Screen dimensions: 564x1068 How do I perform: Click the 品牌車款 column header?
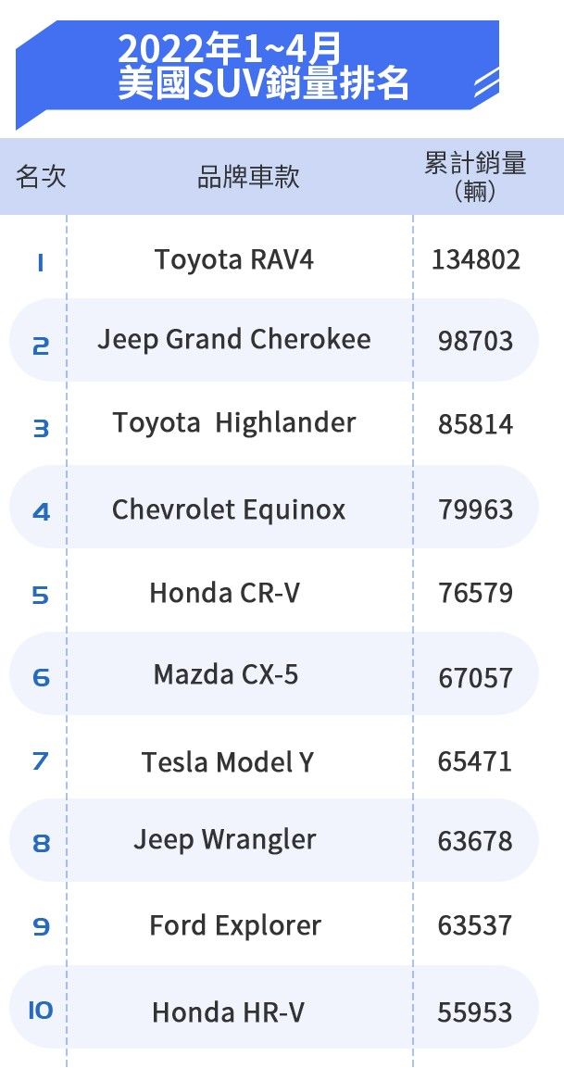pyautogui.click(x=248, y=177)
